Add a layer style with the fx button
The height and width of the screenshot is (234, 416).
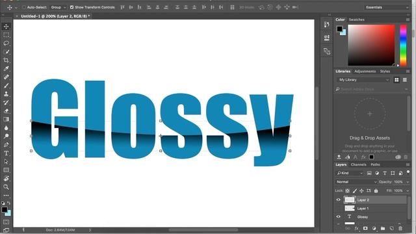[356, 228]
